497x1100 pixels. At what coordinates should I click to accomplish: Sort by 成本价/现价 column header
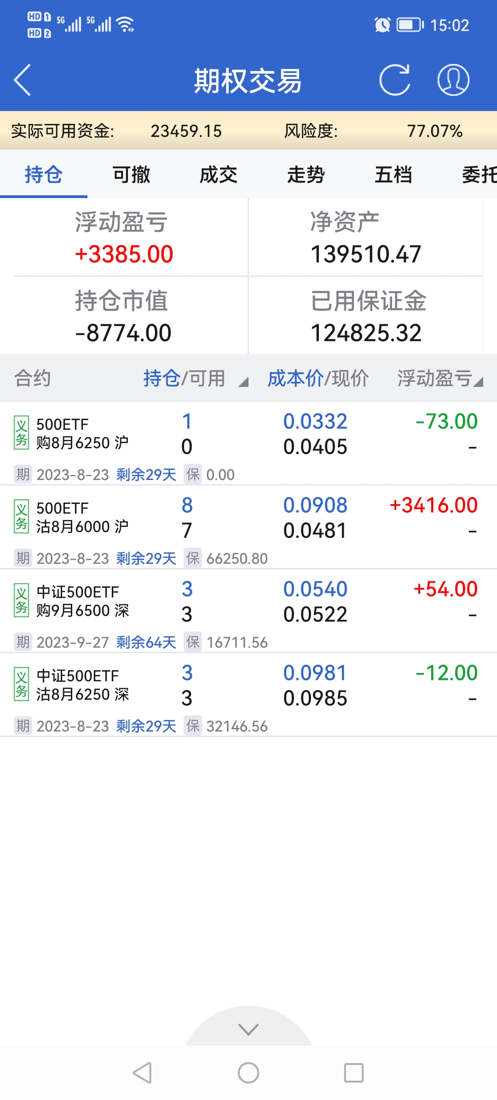click(318, 379)
